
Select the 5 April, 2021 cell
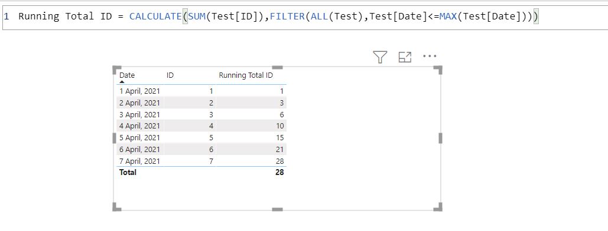click(x=139, y=138)
